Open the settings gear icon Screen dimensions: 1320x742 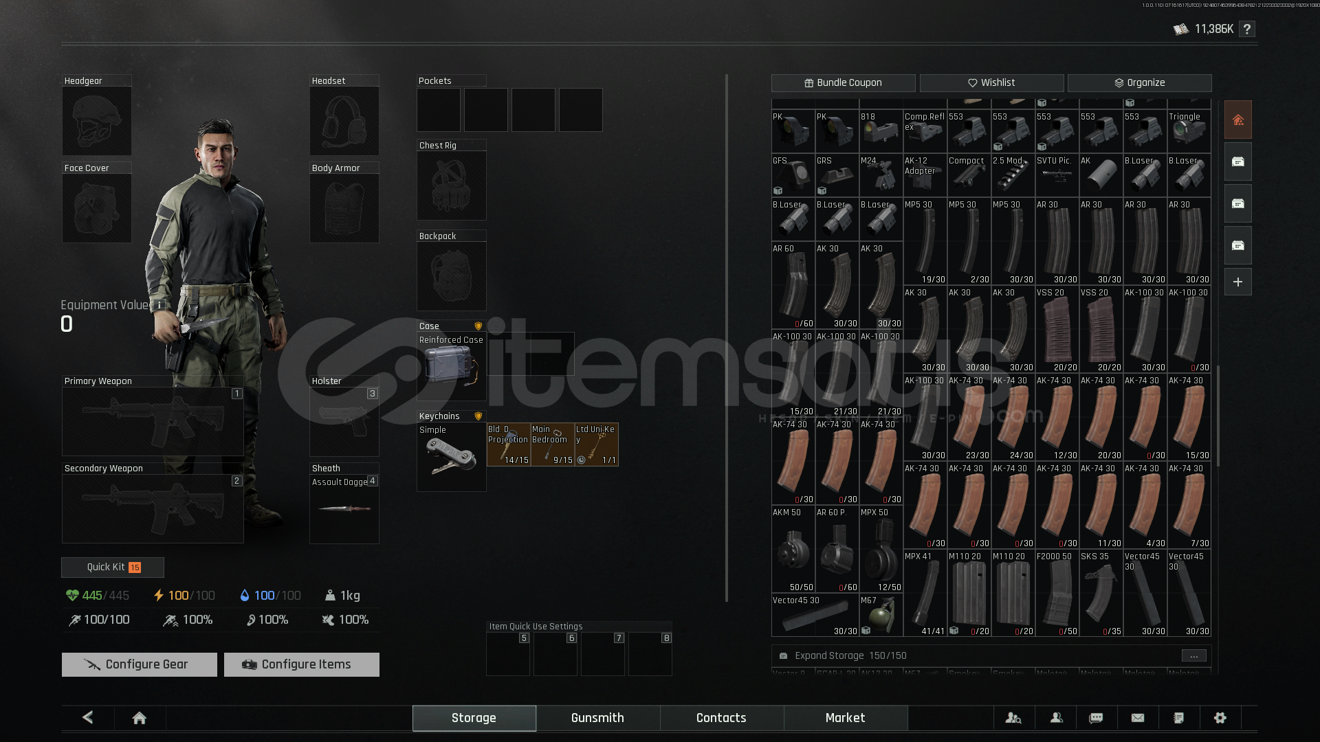point(1220,718)
